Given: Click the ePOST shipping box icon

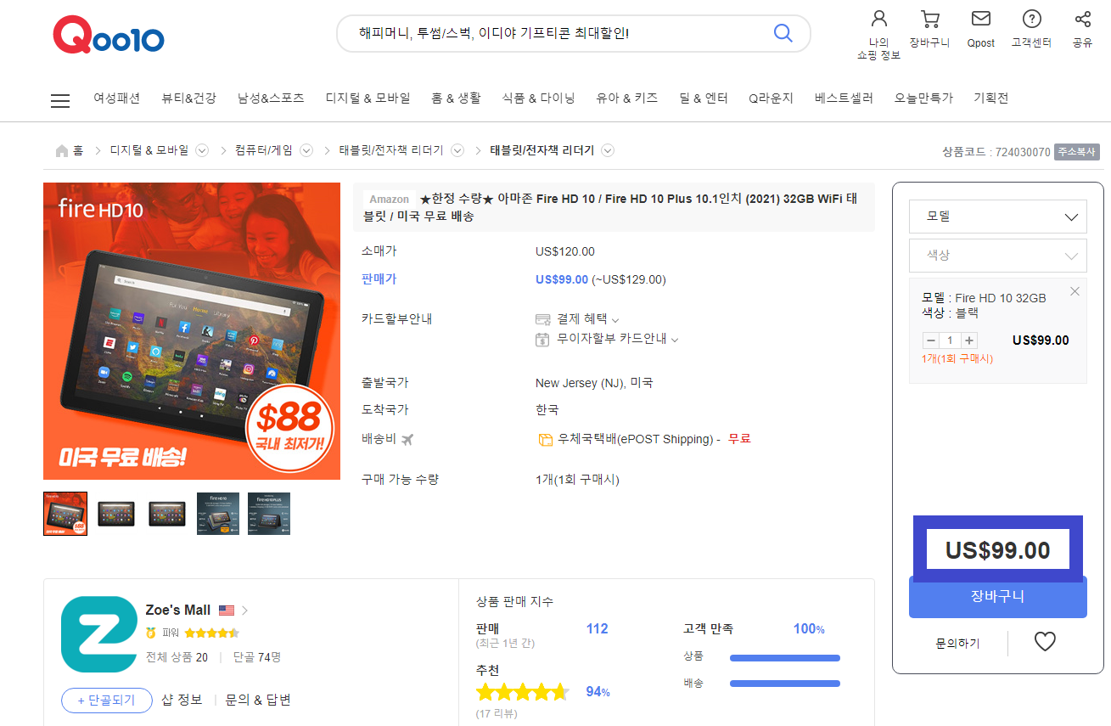Looking at the screenshot, I should pyautogui.click(x=546, y=440).
